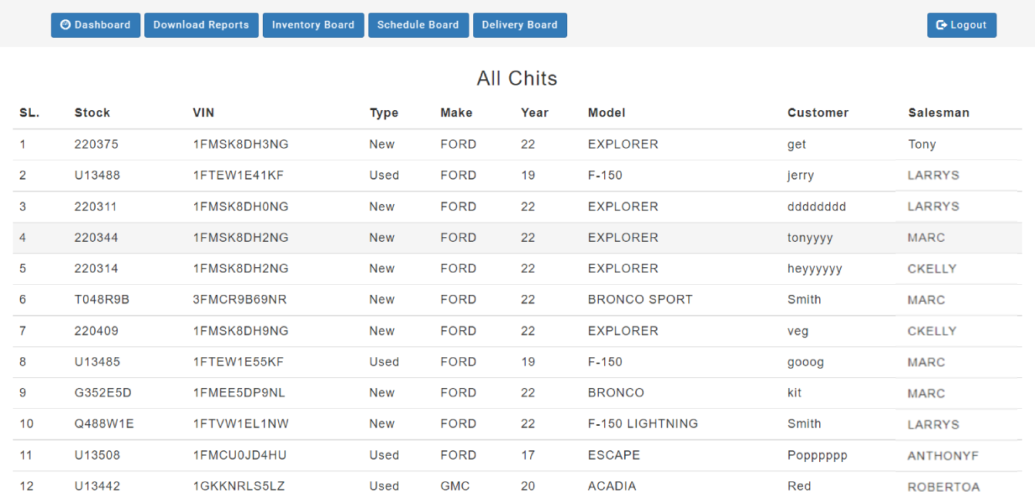Click the VIN column header
This screenshot has width=1035, height=492.
pyautogui.click(x=203, y=112)
